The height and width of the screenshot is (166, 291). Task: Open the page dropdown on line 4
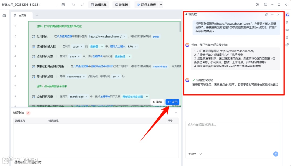pyautogui.click(x=79, y=56)
